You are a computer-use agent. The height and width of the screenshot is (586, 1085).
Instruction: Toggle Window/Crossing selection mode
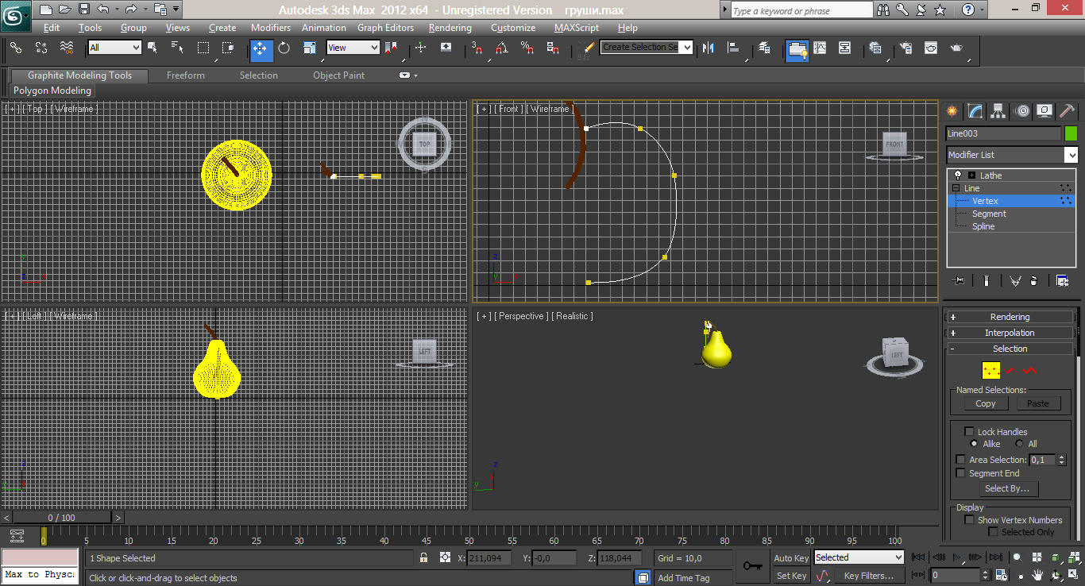point(228,48)
